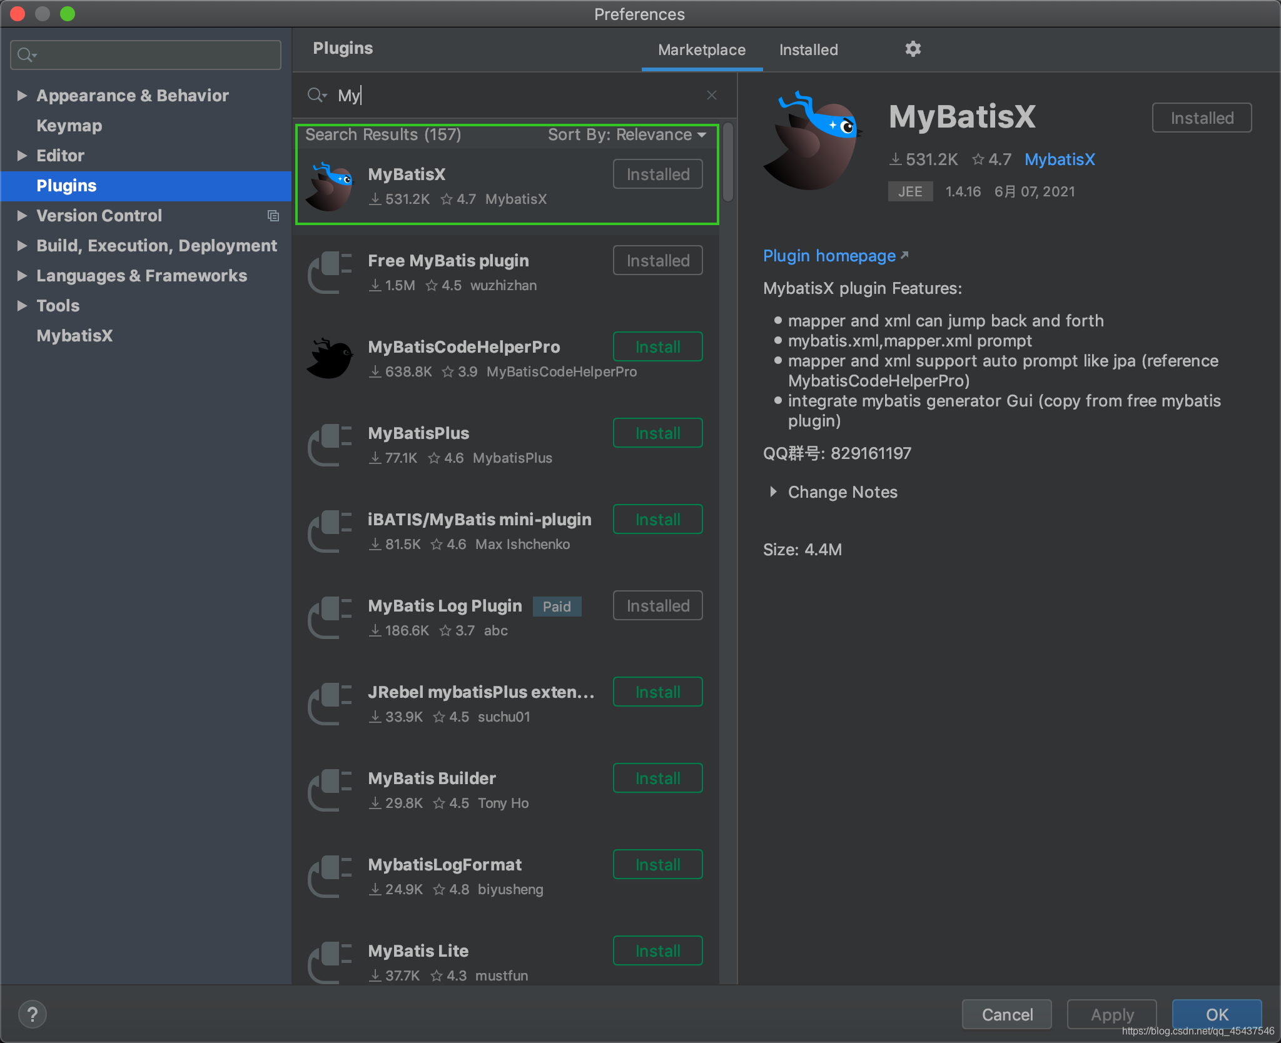Open the plugin settings gear menu
The image size is (1281, 1043).
pyautogui.click(x=913, y=49)
